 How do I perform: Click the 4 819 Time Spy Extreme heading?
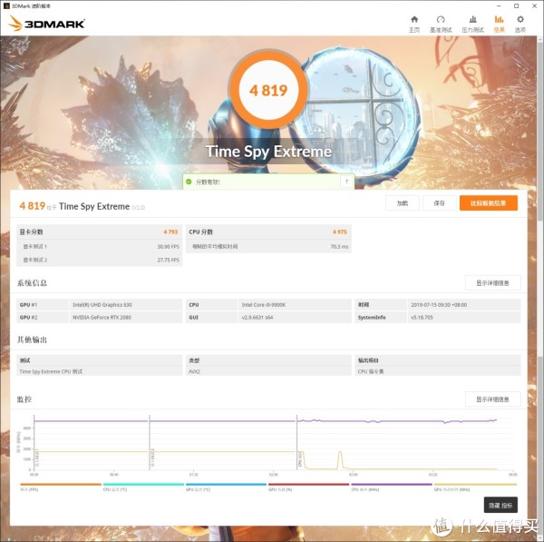82,206
